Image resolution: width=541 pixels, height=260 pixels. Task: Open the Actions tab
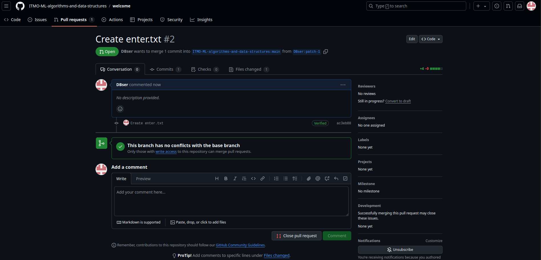(x=112, y=20)
